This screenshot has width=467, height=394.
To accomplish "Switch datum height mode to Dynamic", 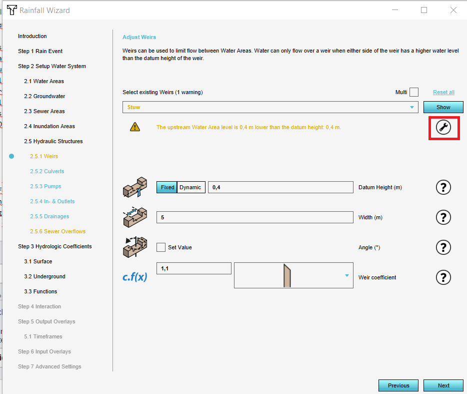I will click(190, 187).
